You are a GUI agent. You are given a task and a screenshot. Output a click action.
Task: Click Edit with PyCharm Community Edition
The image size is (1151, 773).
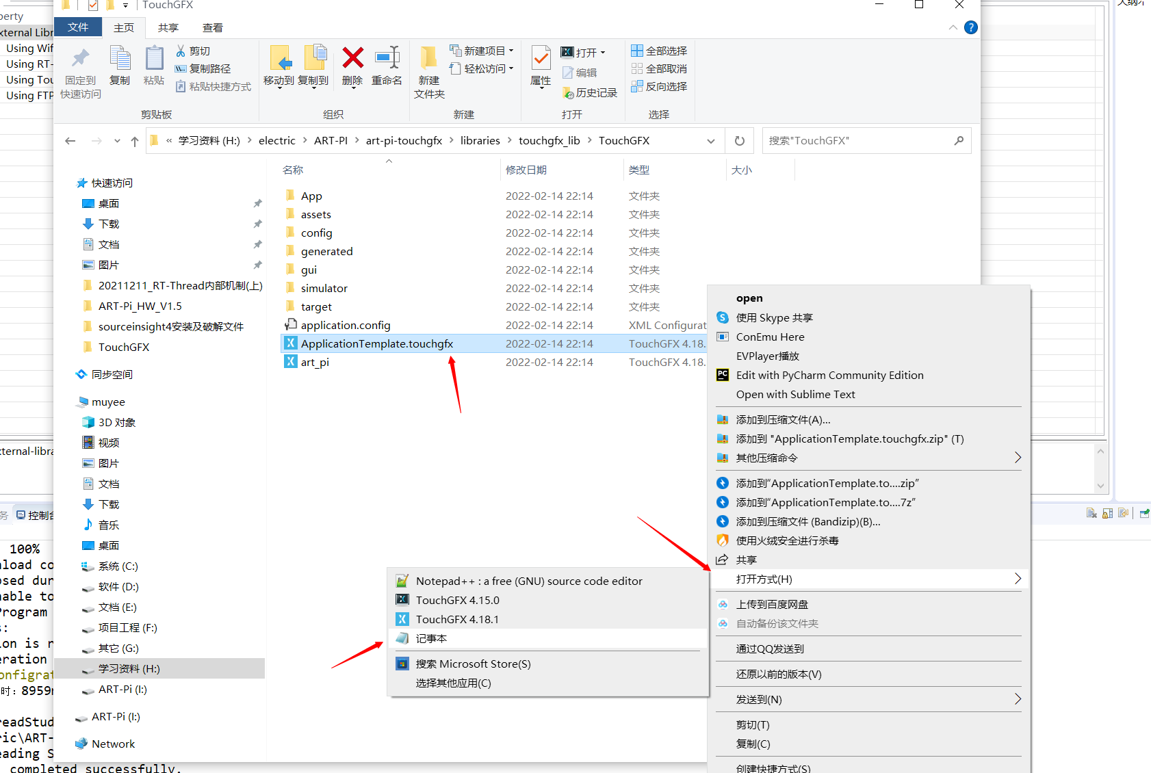tap(868, 376)
